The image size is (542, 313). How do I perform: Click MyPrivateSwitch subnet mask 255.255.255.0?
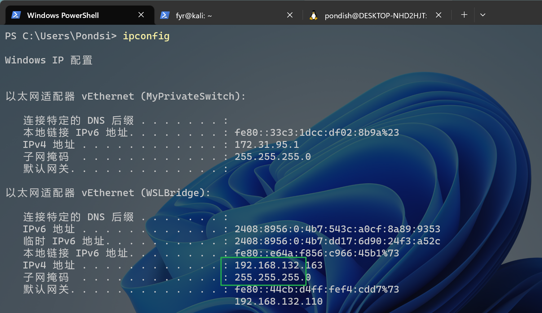coord(273,157)
